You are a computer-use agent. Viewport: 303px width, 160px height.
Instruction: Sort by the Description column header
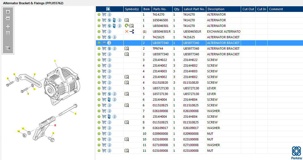click(224, 9)
